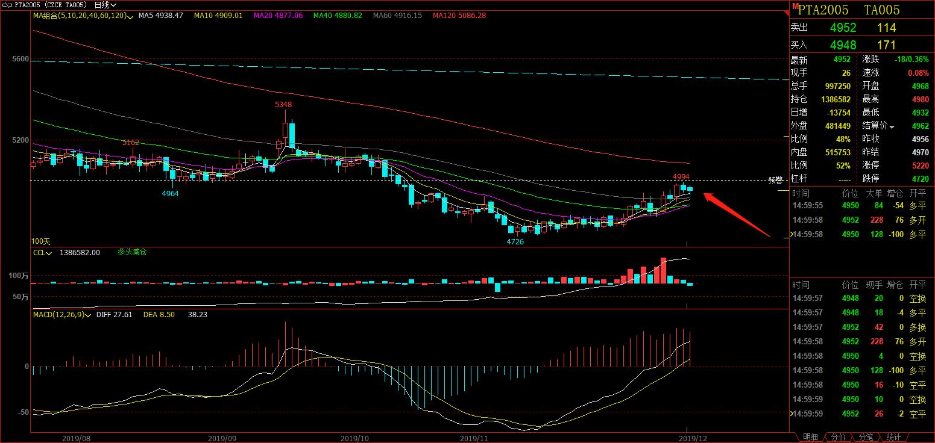Switch to the 统计 tab
Viewport: 935px width, 443px height.
pos(893,437)
